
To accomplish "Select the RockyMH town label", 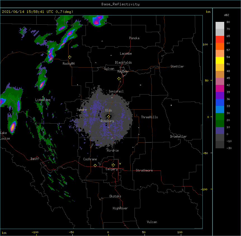I will (x=68, y=64).
